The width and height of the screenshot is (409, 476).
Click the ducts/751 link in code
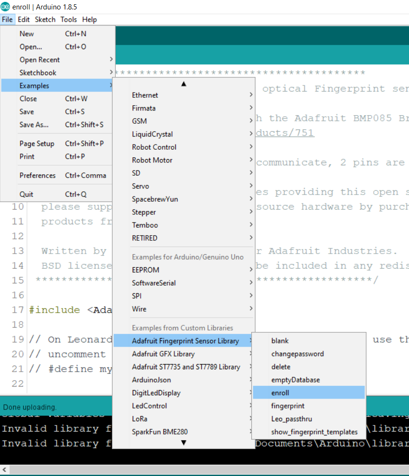click(285, 133)
